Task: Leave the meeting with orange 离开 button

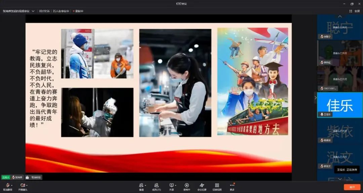Action: click(352, 187)
